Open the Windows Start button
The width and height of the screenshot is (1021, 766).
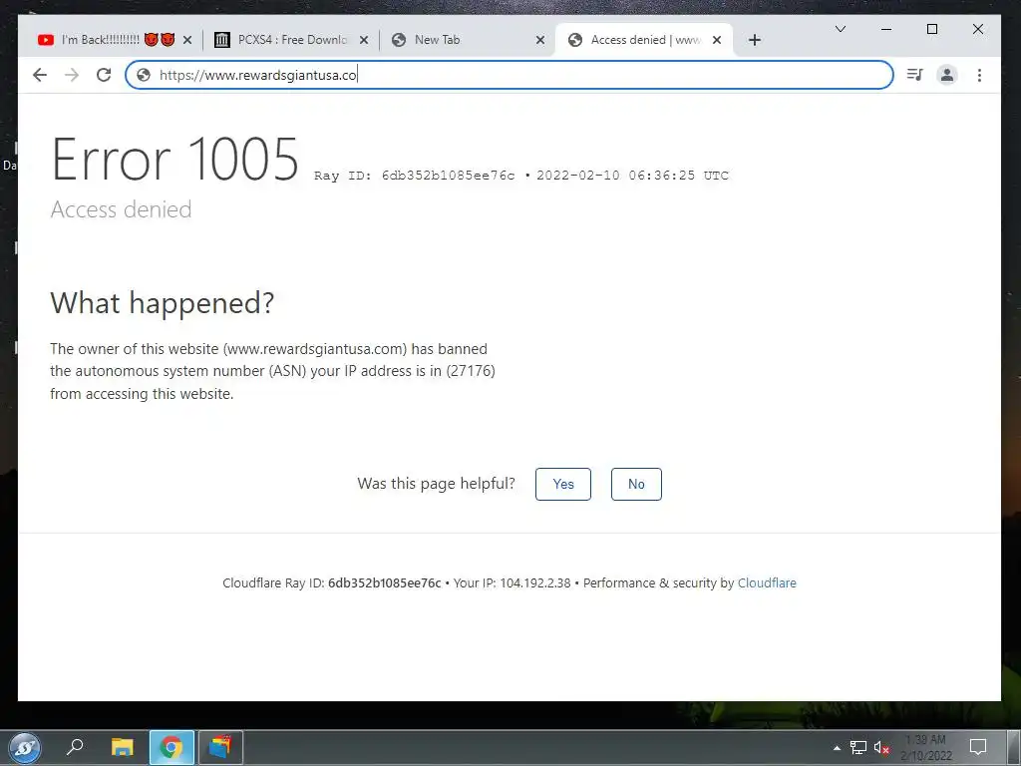[x=25, y=748]
